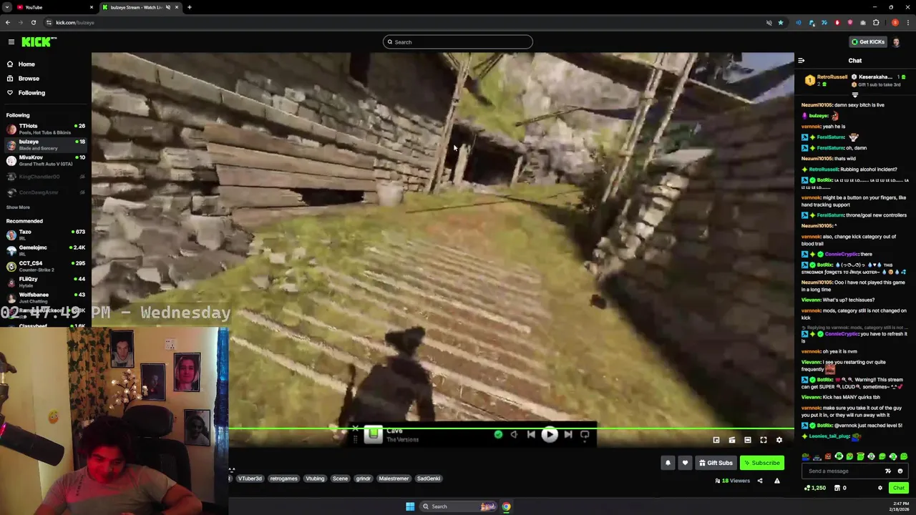The image size is (916, 515).
Task: Select the SadGenki tag
Action: point(428,479)
